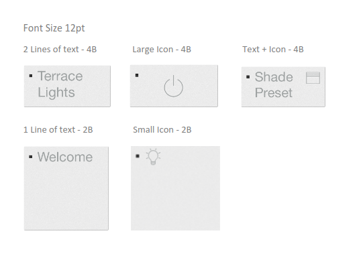Select the Shade Preset button text
Image resolution: width=363 pixels, height=268 pixels.
click(274, 84)
